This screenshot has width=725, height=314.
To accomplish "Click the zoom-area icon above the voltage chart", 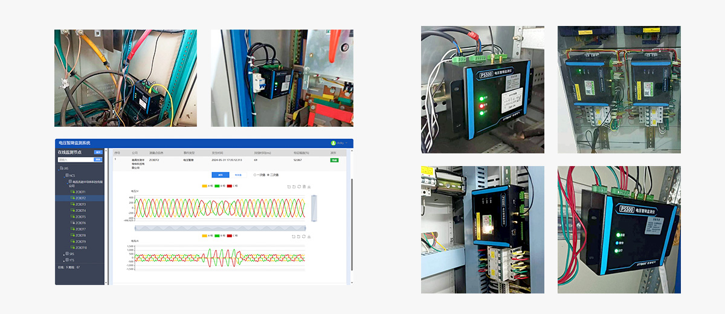I will (288, 187).
